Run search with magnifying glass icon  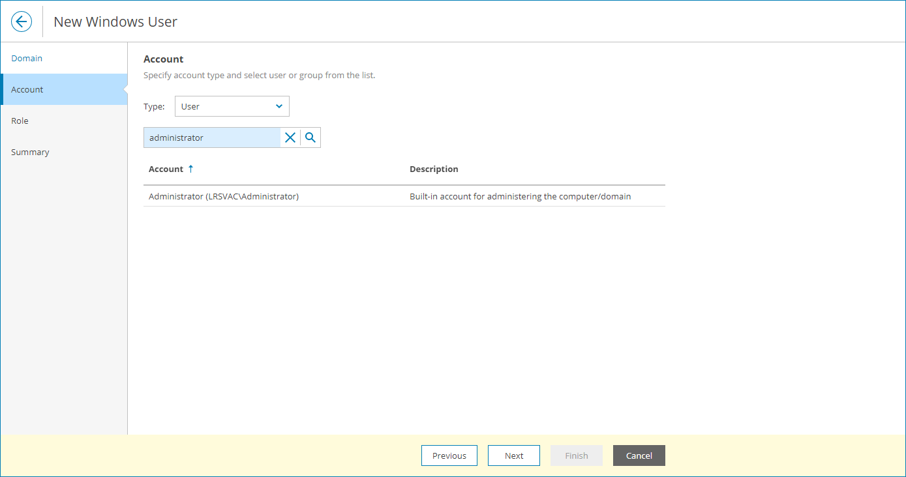click(310, 137)
